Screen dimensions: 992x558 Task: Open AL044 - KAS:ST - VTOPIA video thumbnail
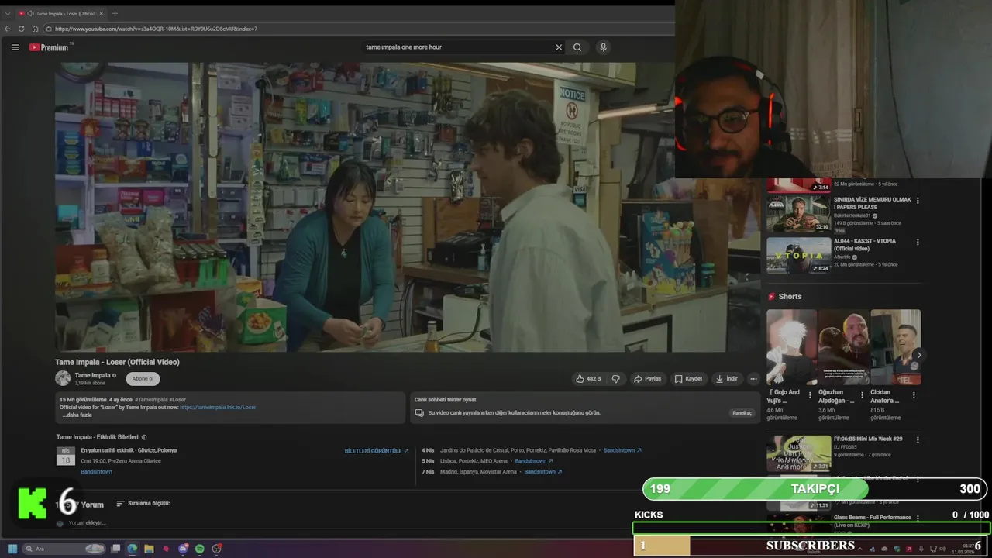[798, 255]
